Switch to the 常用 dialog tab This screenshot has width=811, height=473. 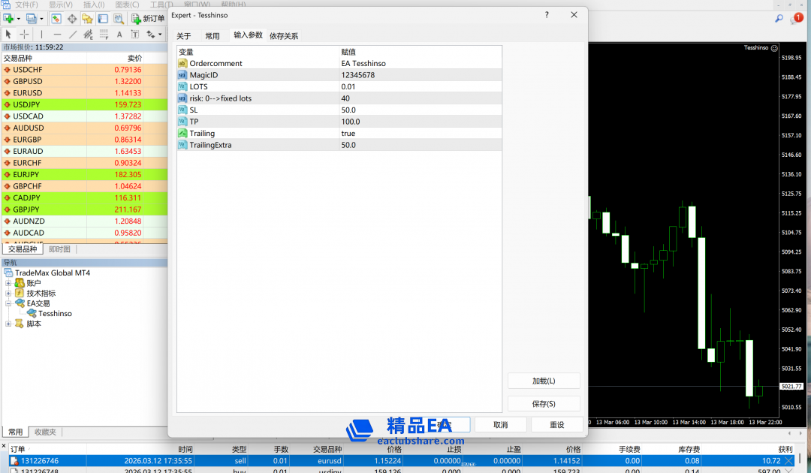tap(213, 36)
